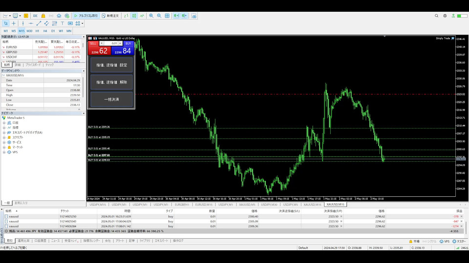The height and width of the screenshot is (263, 469).
Task: Expand the 口座 node in Navigator
Action: pyautogui.click(x=4, y=123)
